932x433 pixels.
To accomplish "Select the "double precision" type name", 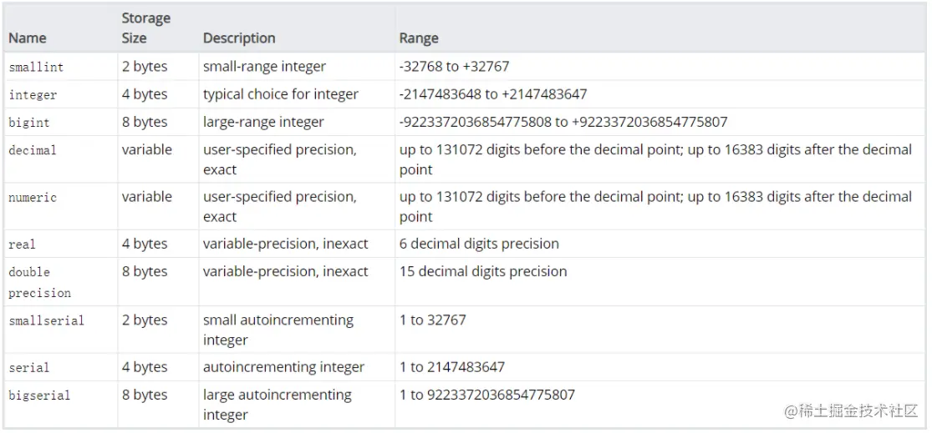I will [39, 282].
